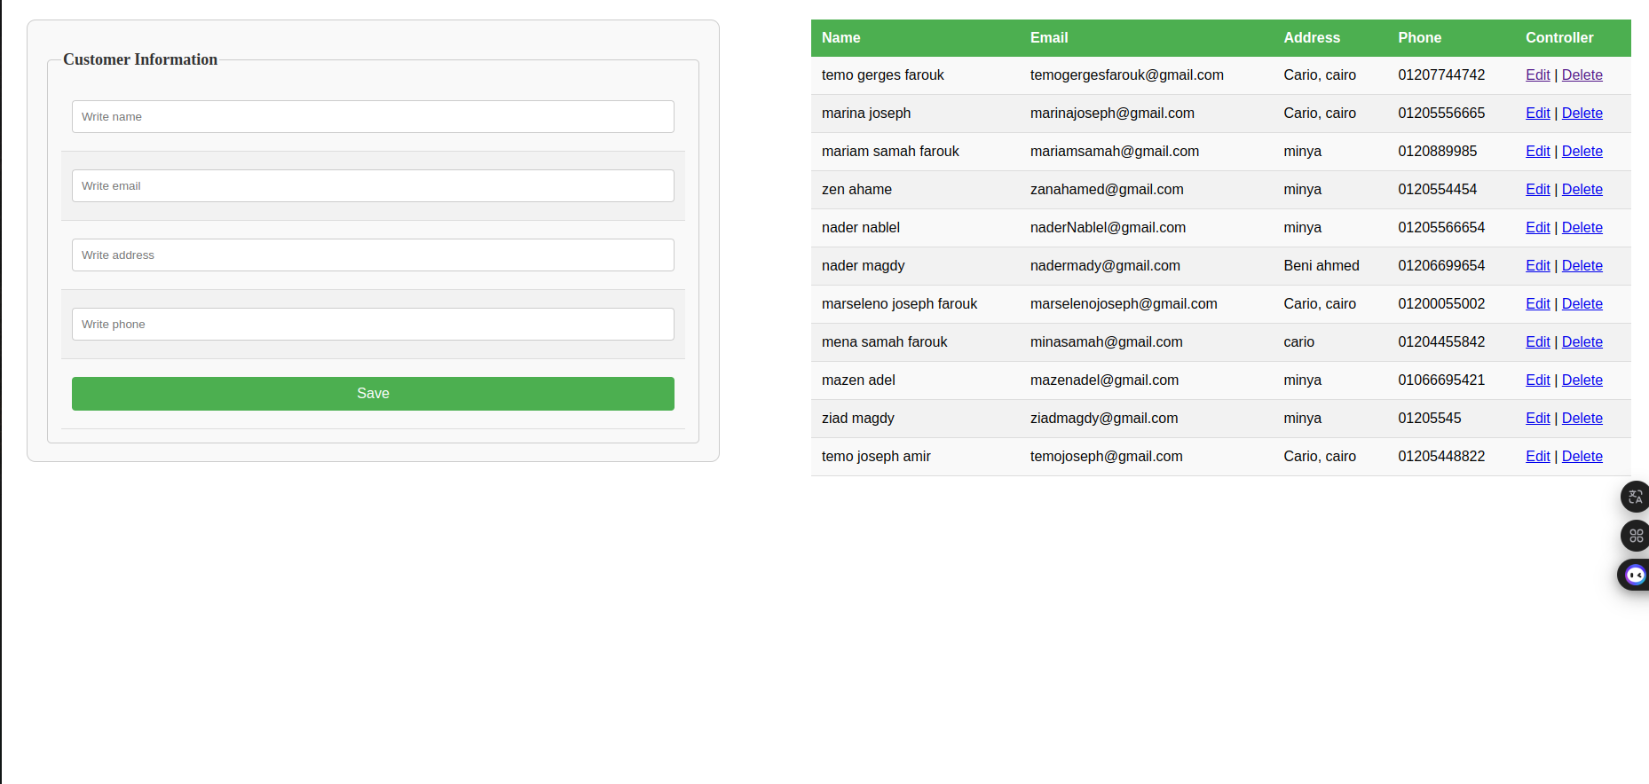Delete the ziad magdy record
The width and height of the screenshot is (1649, 784).
click(x=1582, y=419)
